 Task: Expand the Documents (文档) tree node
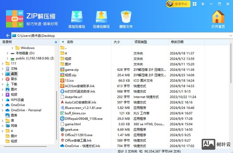(2, 69)
